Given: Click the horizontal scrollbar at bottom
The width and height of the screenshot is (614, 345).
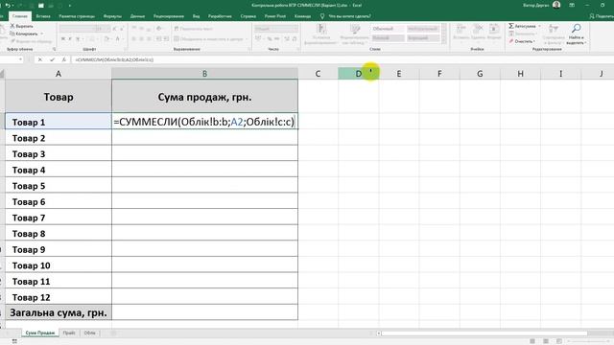Looking at the screenshot, I should pyautogui.click(x=484, y=333).
